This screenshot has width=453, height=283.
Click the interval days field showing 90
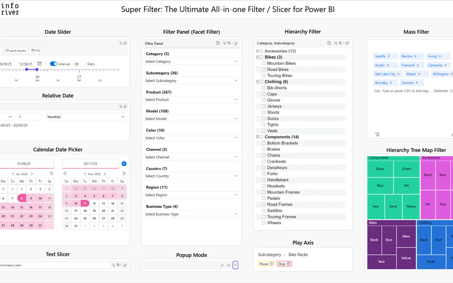point(79,64)
